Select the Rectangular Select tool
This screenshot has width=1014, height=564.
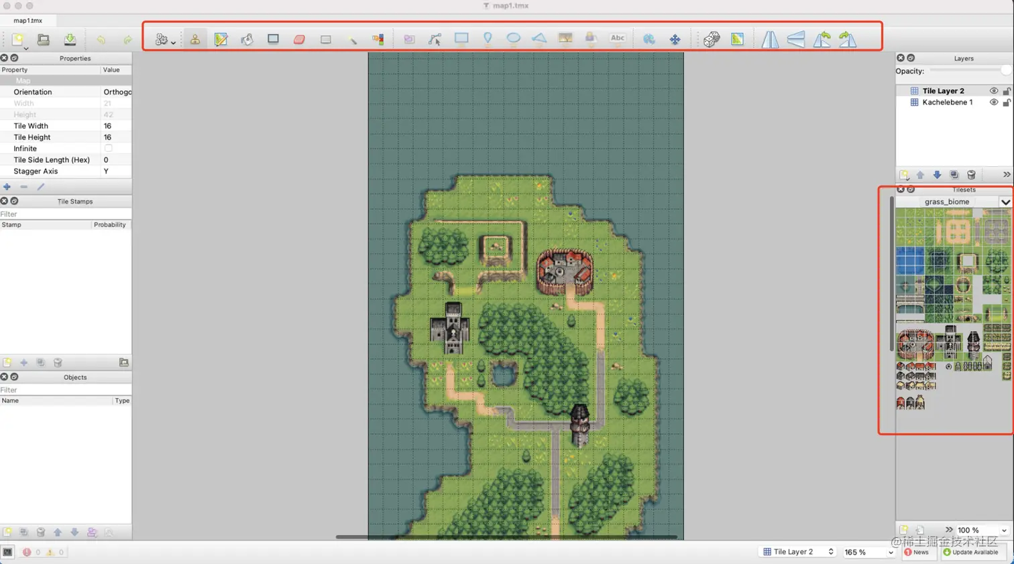[325, 40]
